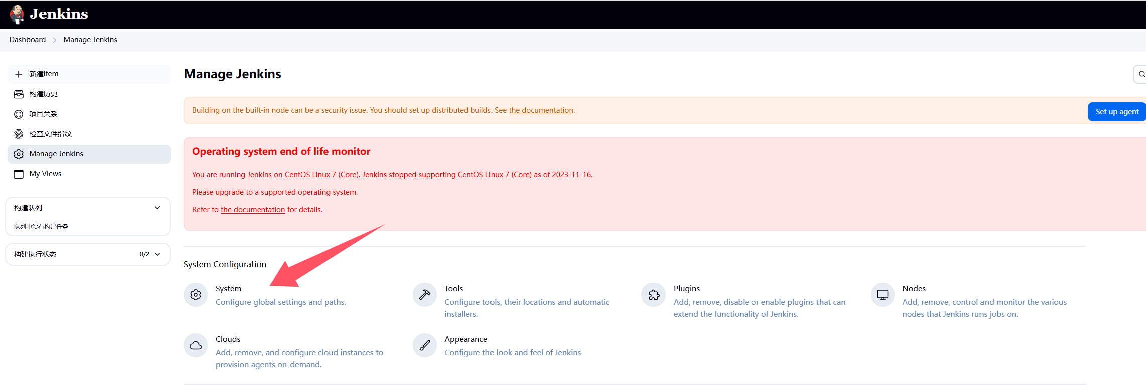Open 项目关系 sidebar entry
Screen dimensions: 1146x385
click(89, 114)
